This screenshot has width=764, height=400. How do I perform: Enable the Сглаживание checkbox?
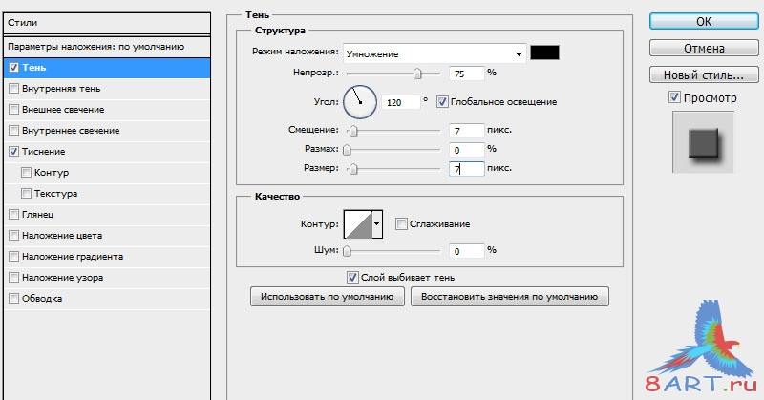[x=401, y=224]
